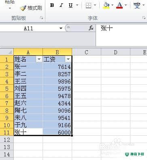Viewport: 147px width, 160px height.
Task: Select salary cell 9478
Action: [58, 96]
